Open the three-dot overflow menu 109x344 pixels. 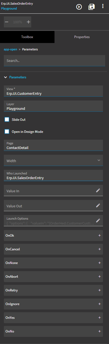[103, 6]
